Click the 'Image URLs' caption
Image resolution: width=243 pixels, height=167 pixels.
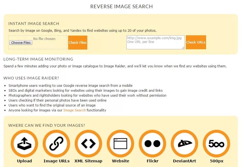coord(57,161)
